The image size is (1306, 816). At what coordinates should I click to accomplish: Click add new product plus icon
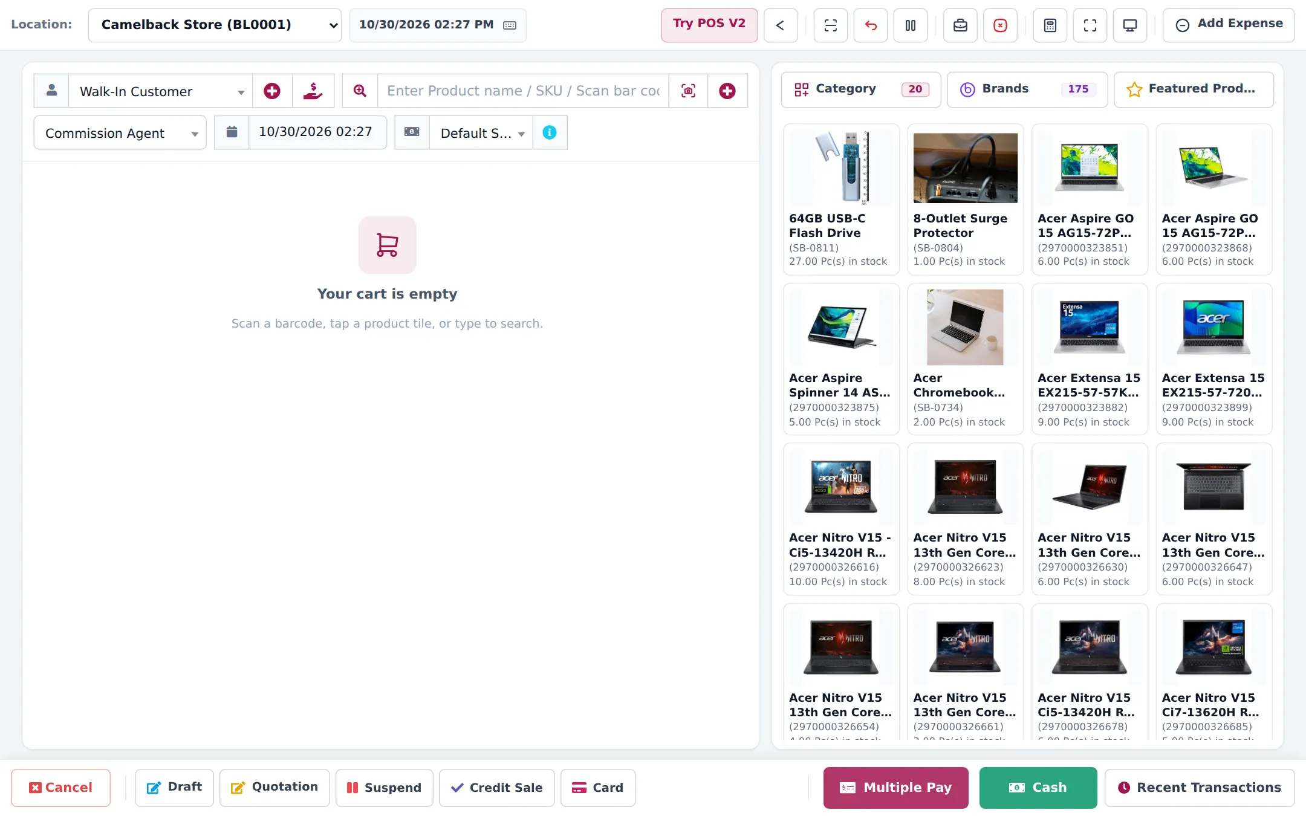(727, 91)
